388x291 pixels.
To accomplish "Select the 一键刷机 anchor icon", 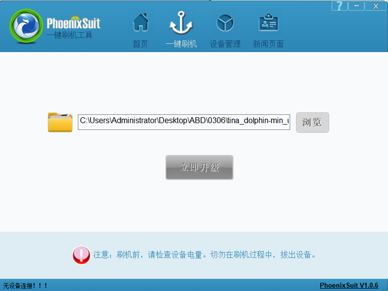I will pyautogui.click(x=181, y=23).
